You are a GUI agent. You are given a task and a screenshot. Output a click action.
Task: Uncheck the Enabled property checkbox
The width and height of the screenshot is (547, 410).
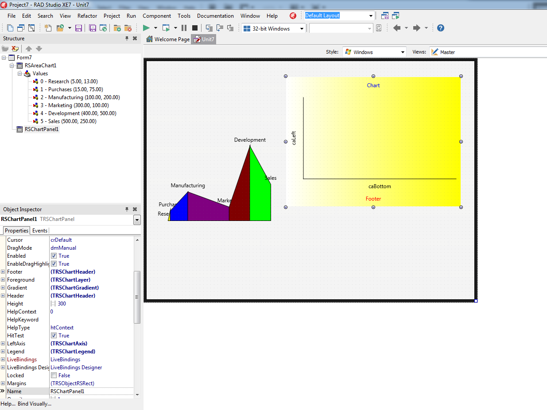click(x=54, y=256)
